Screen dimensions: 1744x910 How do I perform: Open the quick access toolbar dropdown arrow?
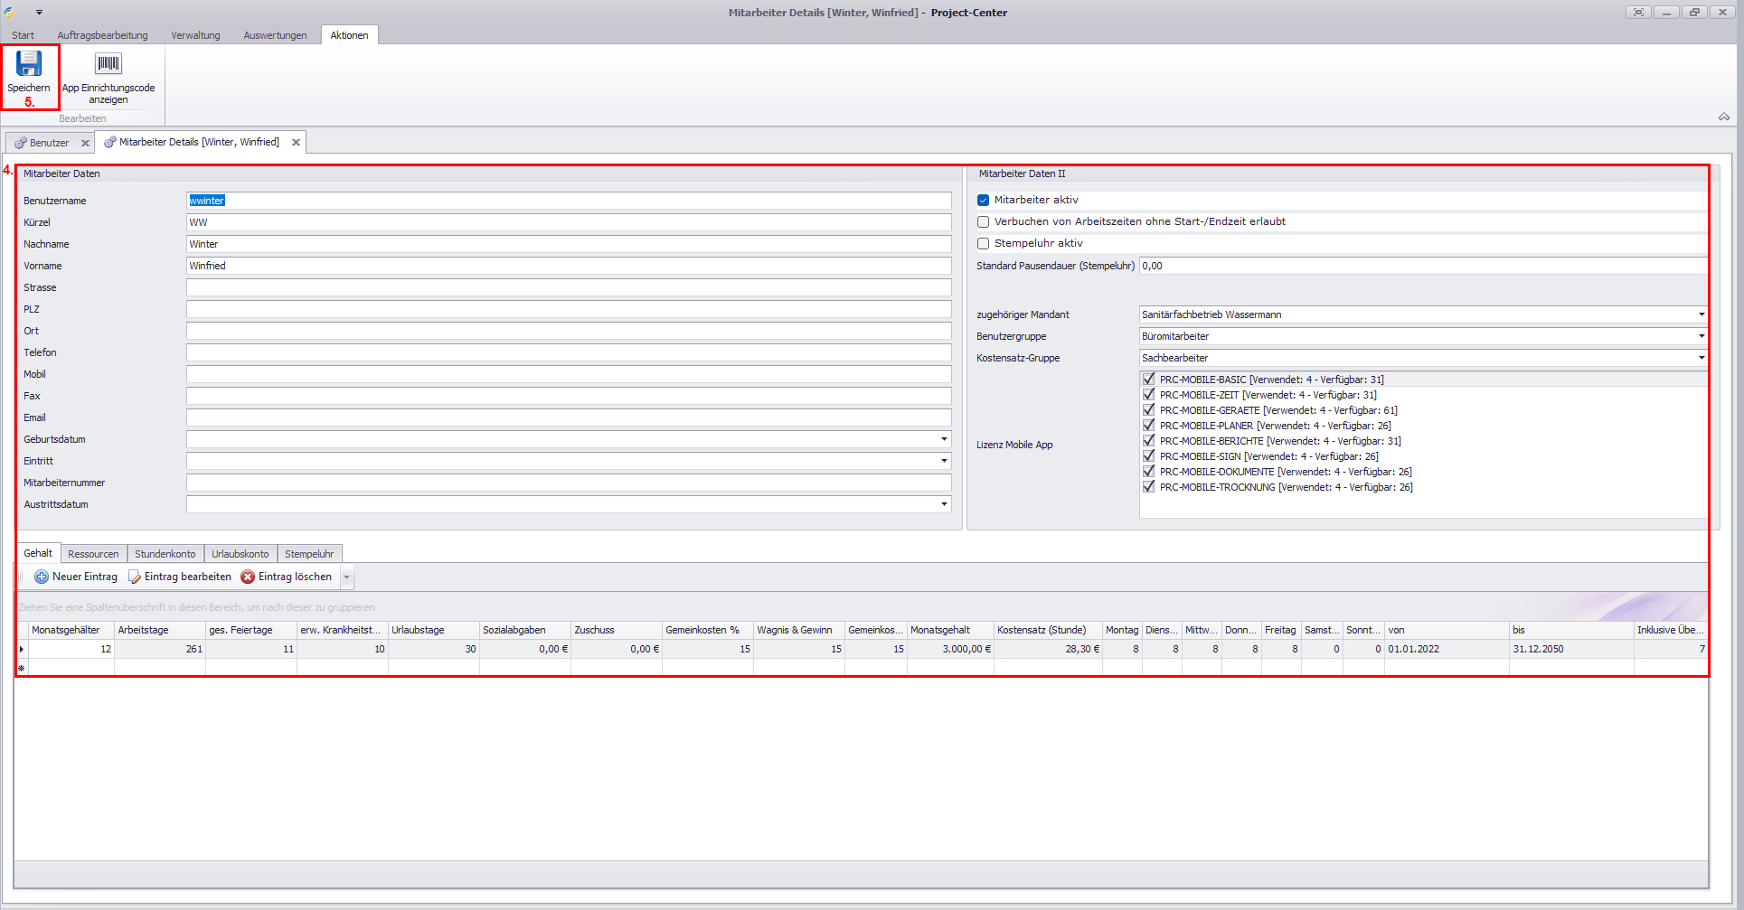(x=39, y=13)
